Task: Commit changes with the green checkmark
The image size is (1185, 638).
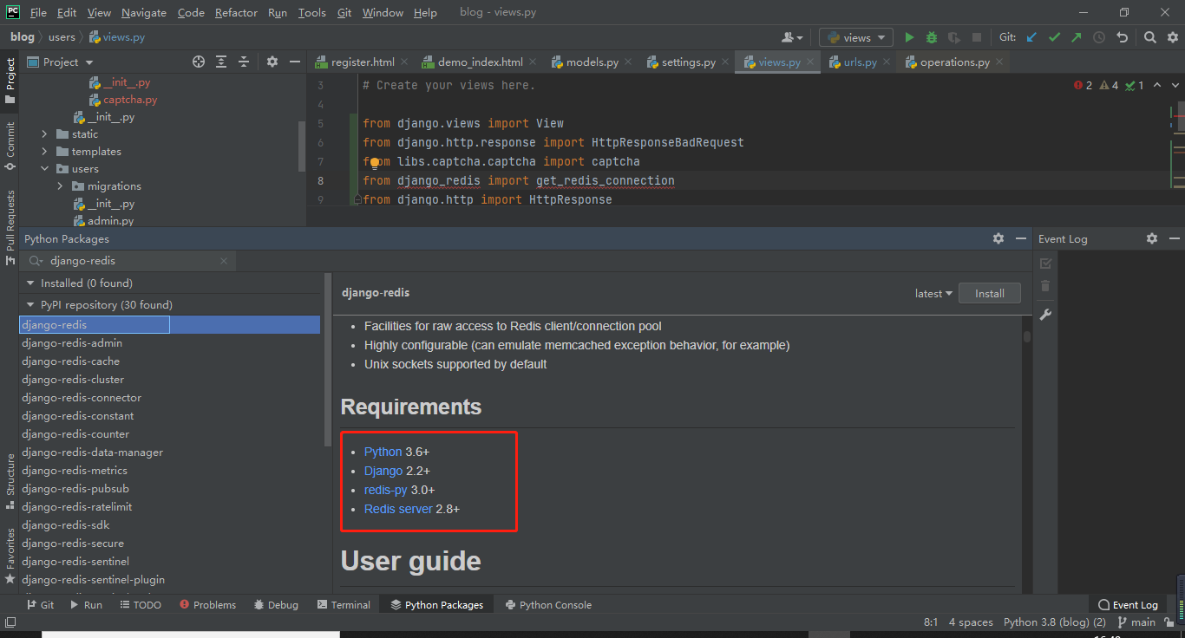Action: 1054,37
